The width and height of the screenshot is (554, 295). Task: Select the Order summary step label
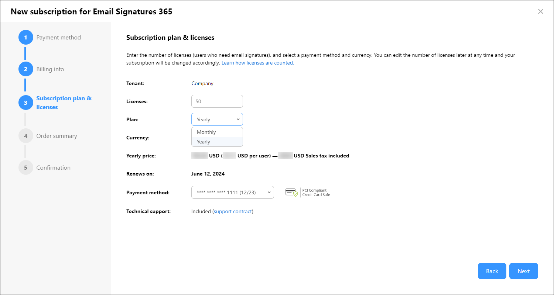pyautogui.click(x=57, y=136)
